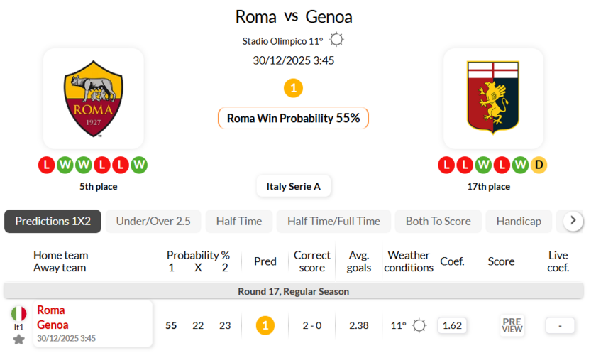596x353 pixels.
Task: Open the Both To Score tab
Action: tap(438, 221)
